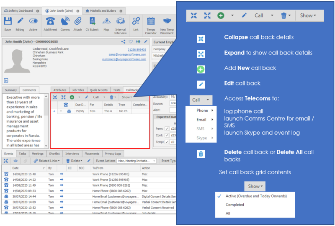Click the Attach paperclip icon

[78, 22]
